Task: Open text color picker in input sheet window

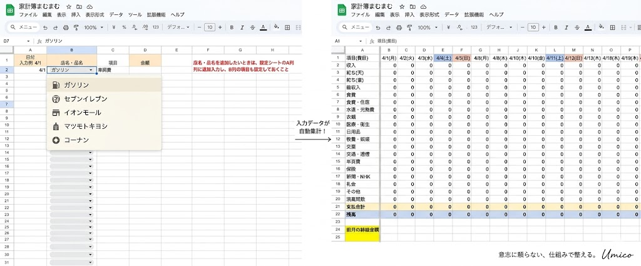Action: coord(264,28)
